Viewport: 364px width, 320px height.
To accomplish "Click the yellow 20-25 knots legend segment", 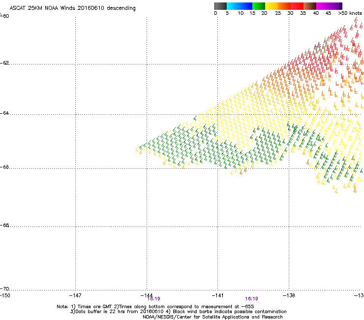I will click(272, 6).
